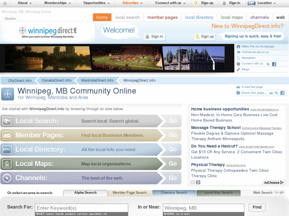Open the Connect with us dropdown
The width and height of the screenshot is (289, 216).
click(170, 3)
